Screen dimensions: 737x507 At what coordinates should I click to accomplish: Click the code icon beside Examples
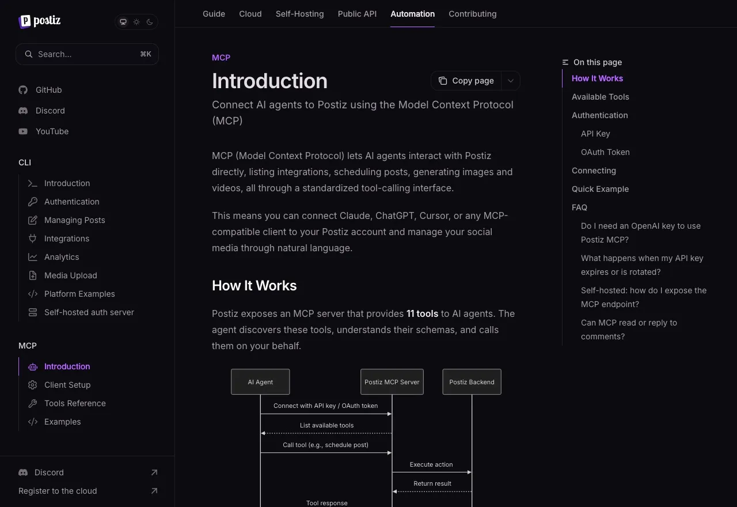coord(33,422)
